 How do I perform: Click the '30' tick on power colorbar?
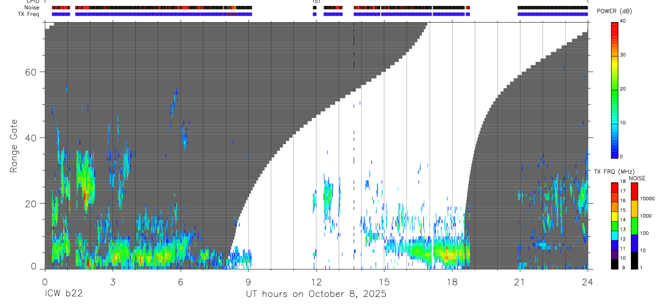click(623, 55)
